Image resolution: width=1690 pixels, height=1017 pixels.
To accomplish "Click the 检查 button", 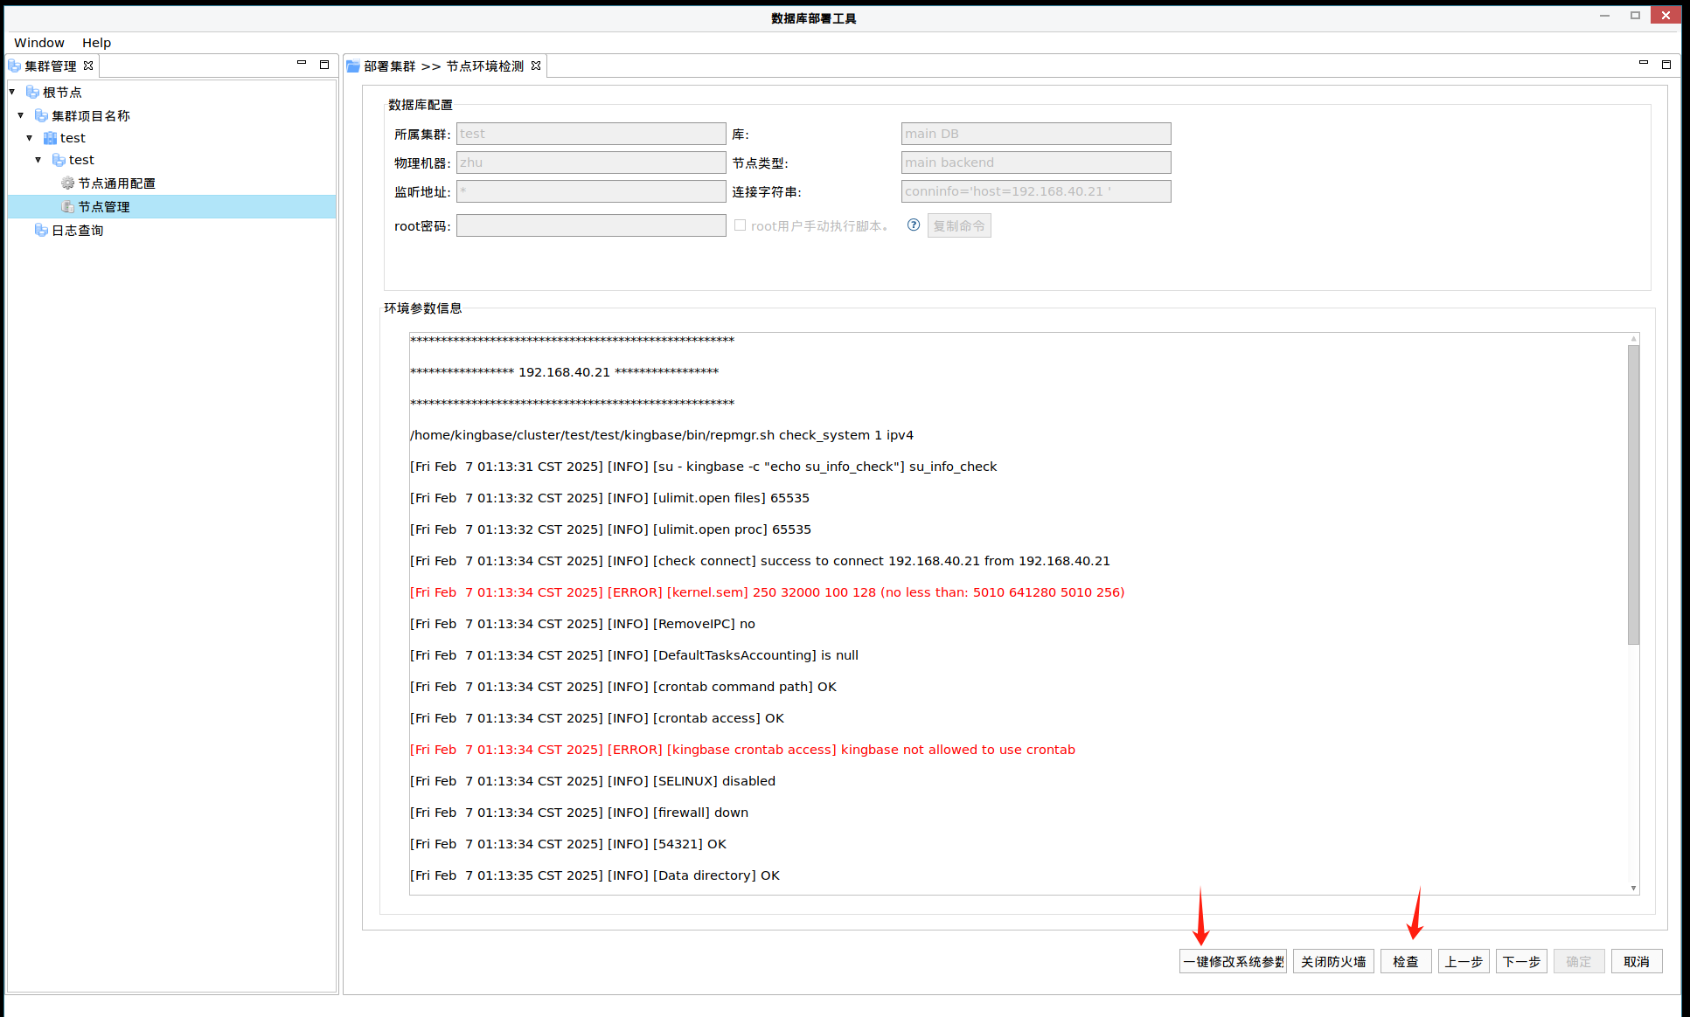I will click(x=1405, y=961).
